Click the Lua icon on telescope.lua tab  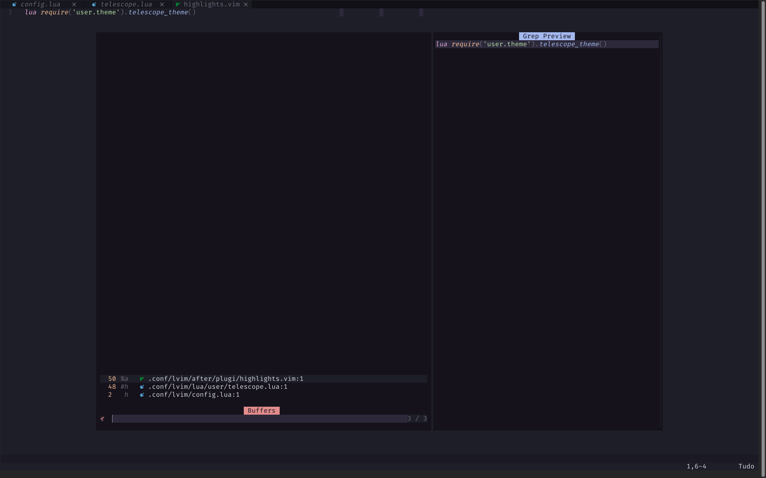94,4
